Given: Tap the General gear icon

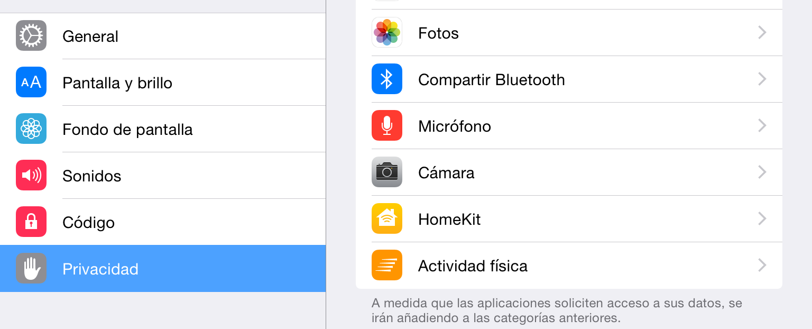Looking at the screenshot, I should (x=31, y=35).
